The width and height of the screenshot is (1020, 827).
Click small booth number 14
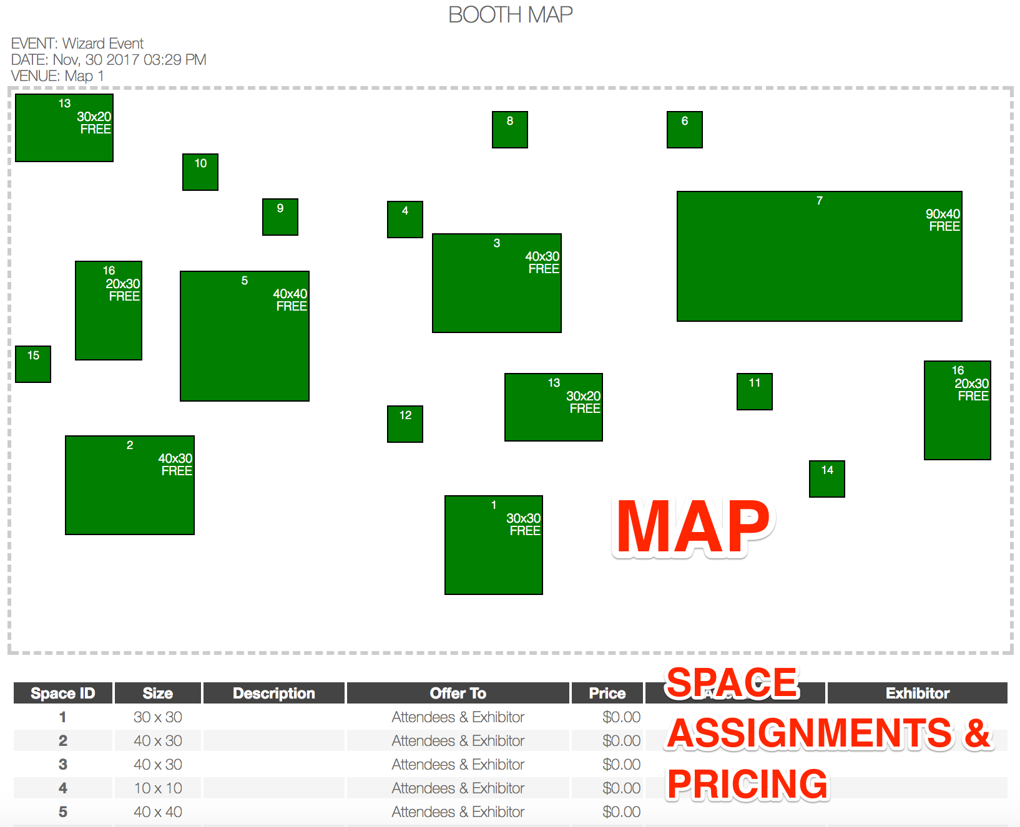(826, 479)
